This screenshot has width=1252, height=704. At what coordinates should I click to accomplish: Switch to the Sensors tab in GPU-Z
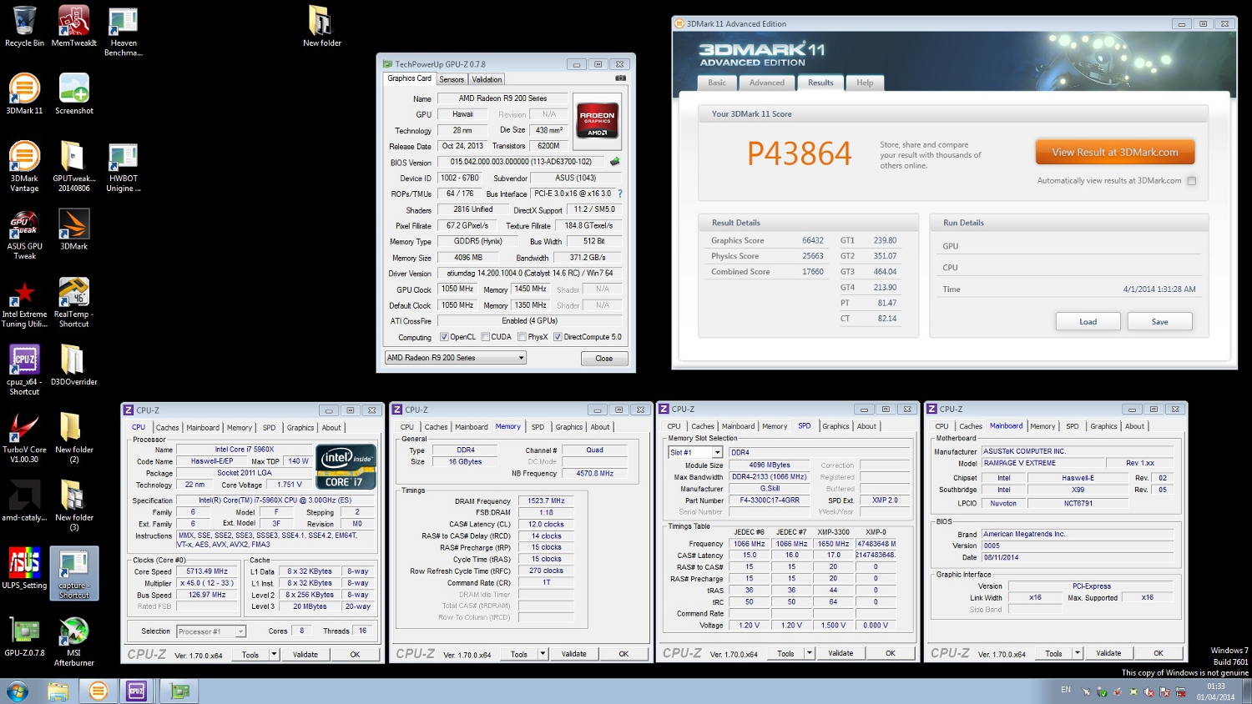[452, 80]
